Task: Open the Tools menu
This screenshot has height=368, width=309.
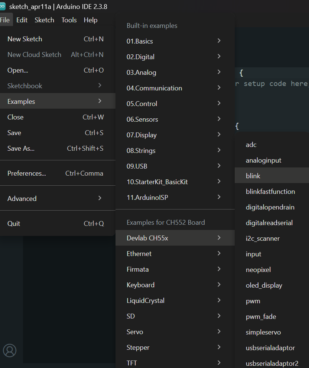Action: point(69,20)
